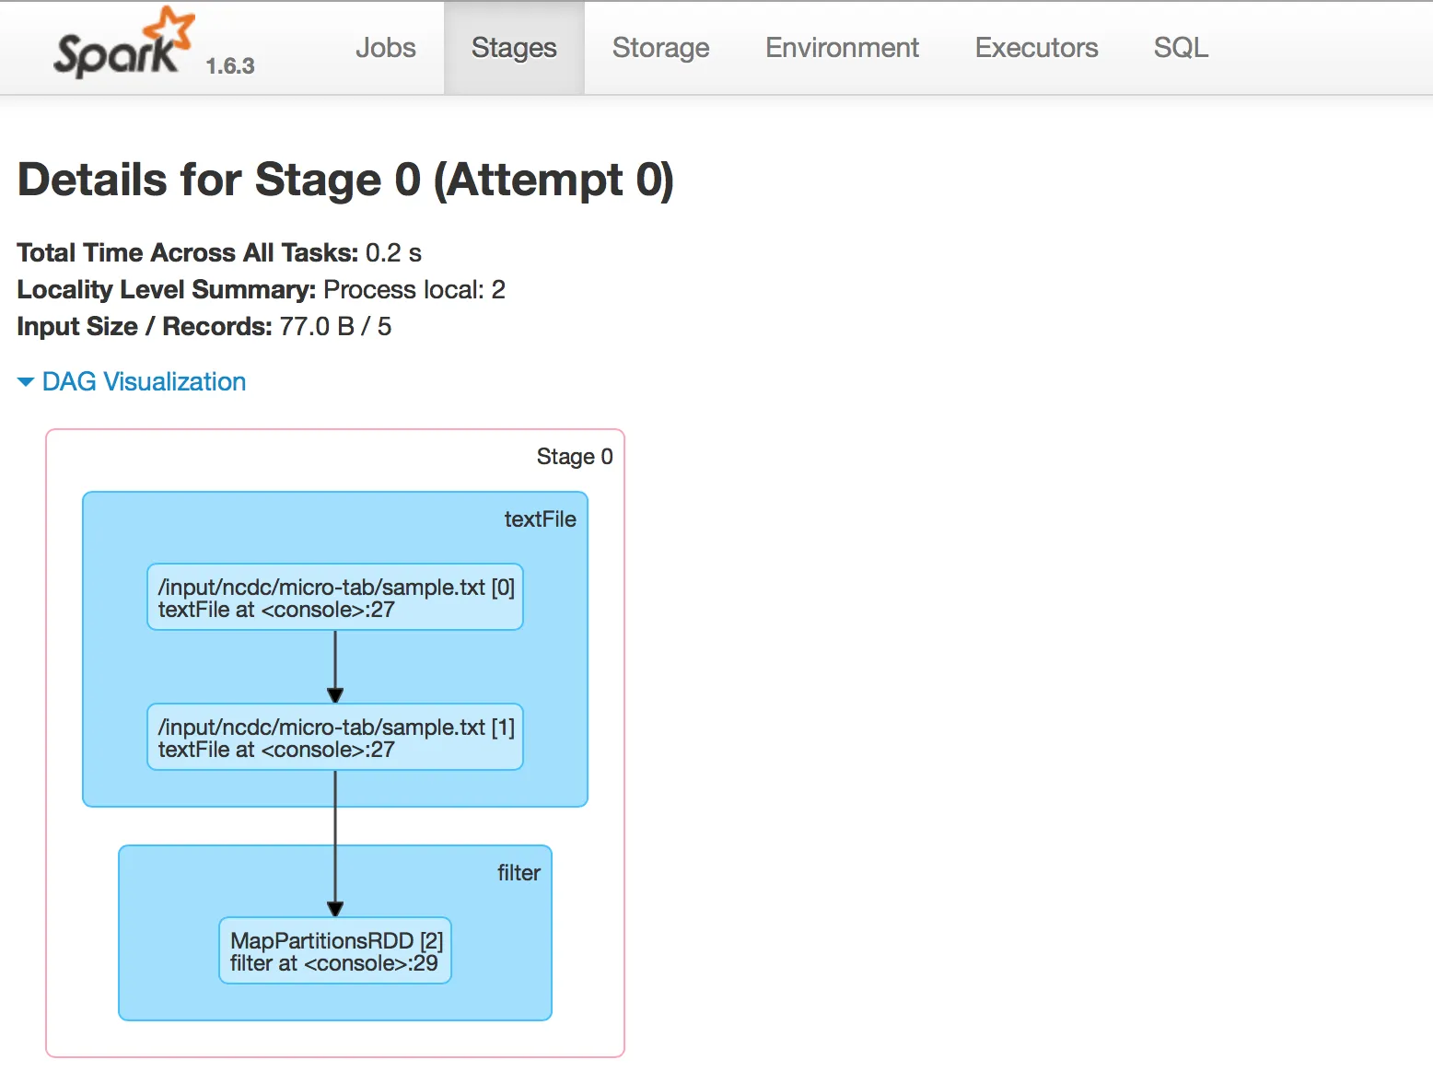Open the Executors tab
1433x1083 pixels.
tap(1036, 48)
